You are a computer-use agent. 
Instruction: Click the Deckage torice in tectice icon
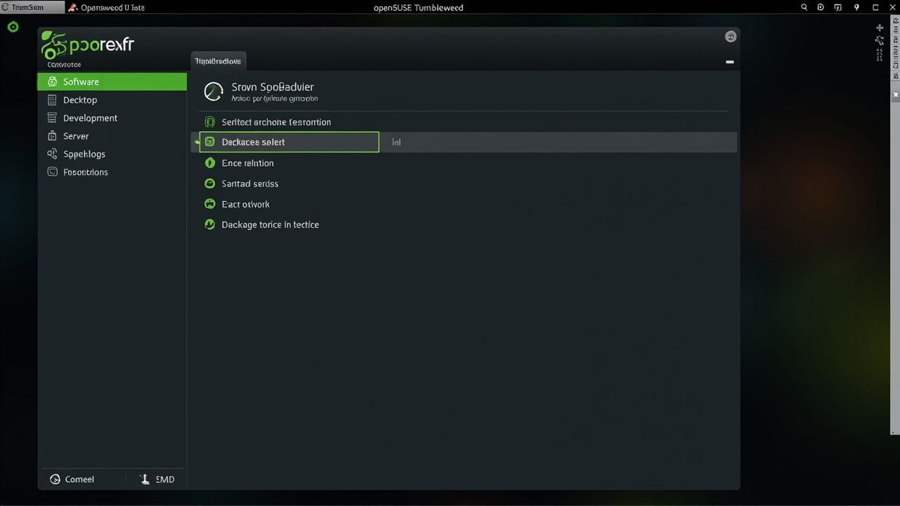(210, 225)
